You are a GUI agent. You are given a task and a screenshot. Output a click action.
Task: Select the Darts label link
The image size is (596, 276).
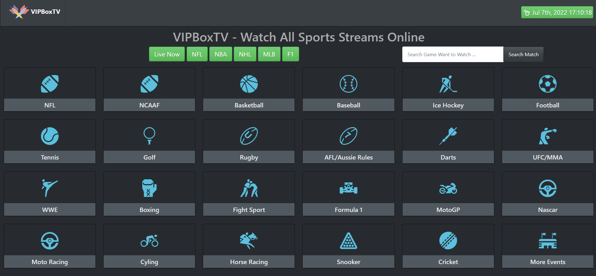448,157
